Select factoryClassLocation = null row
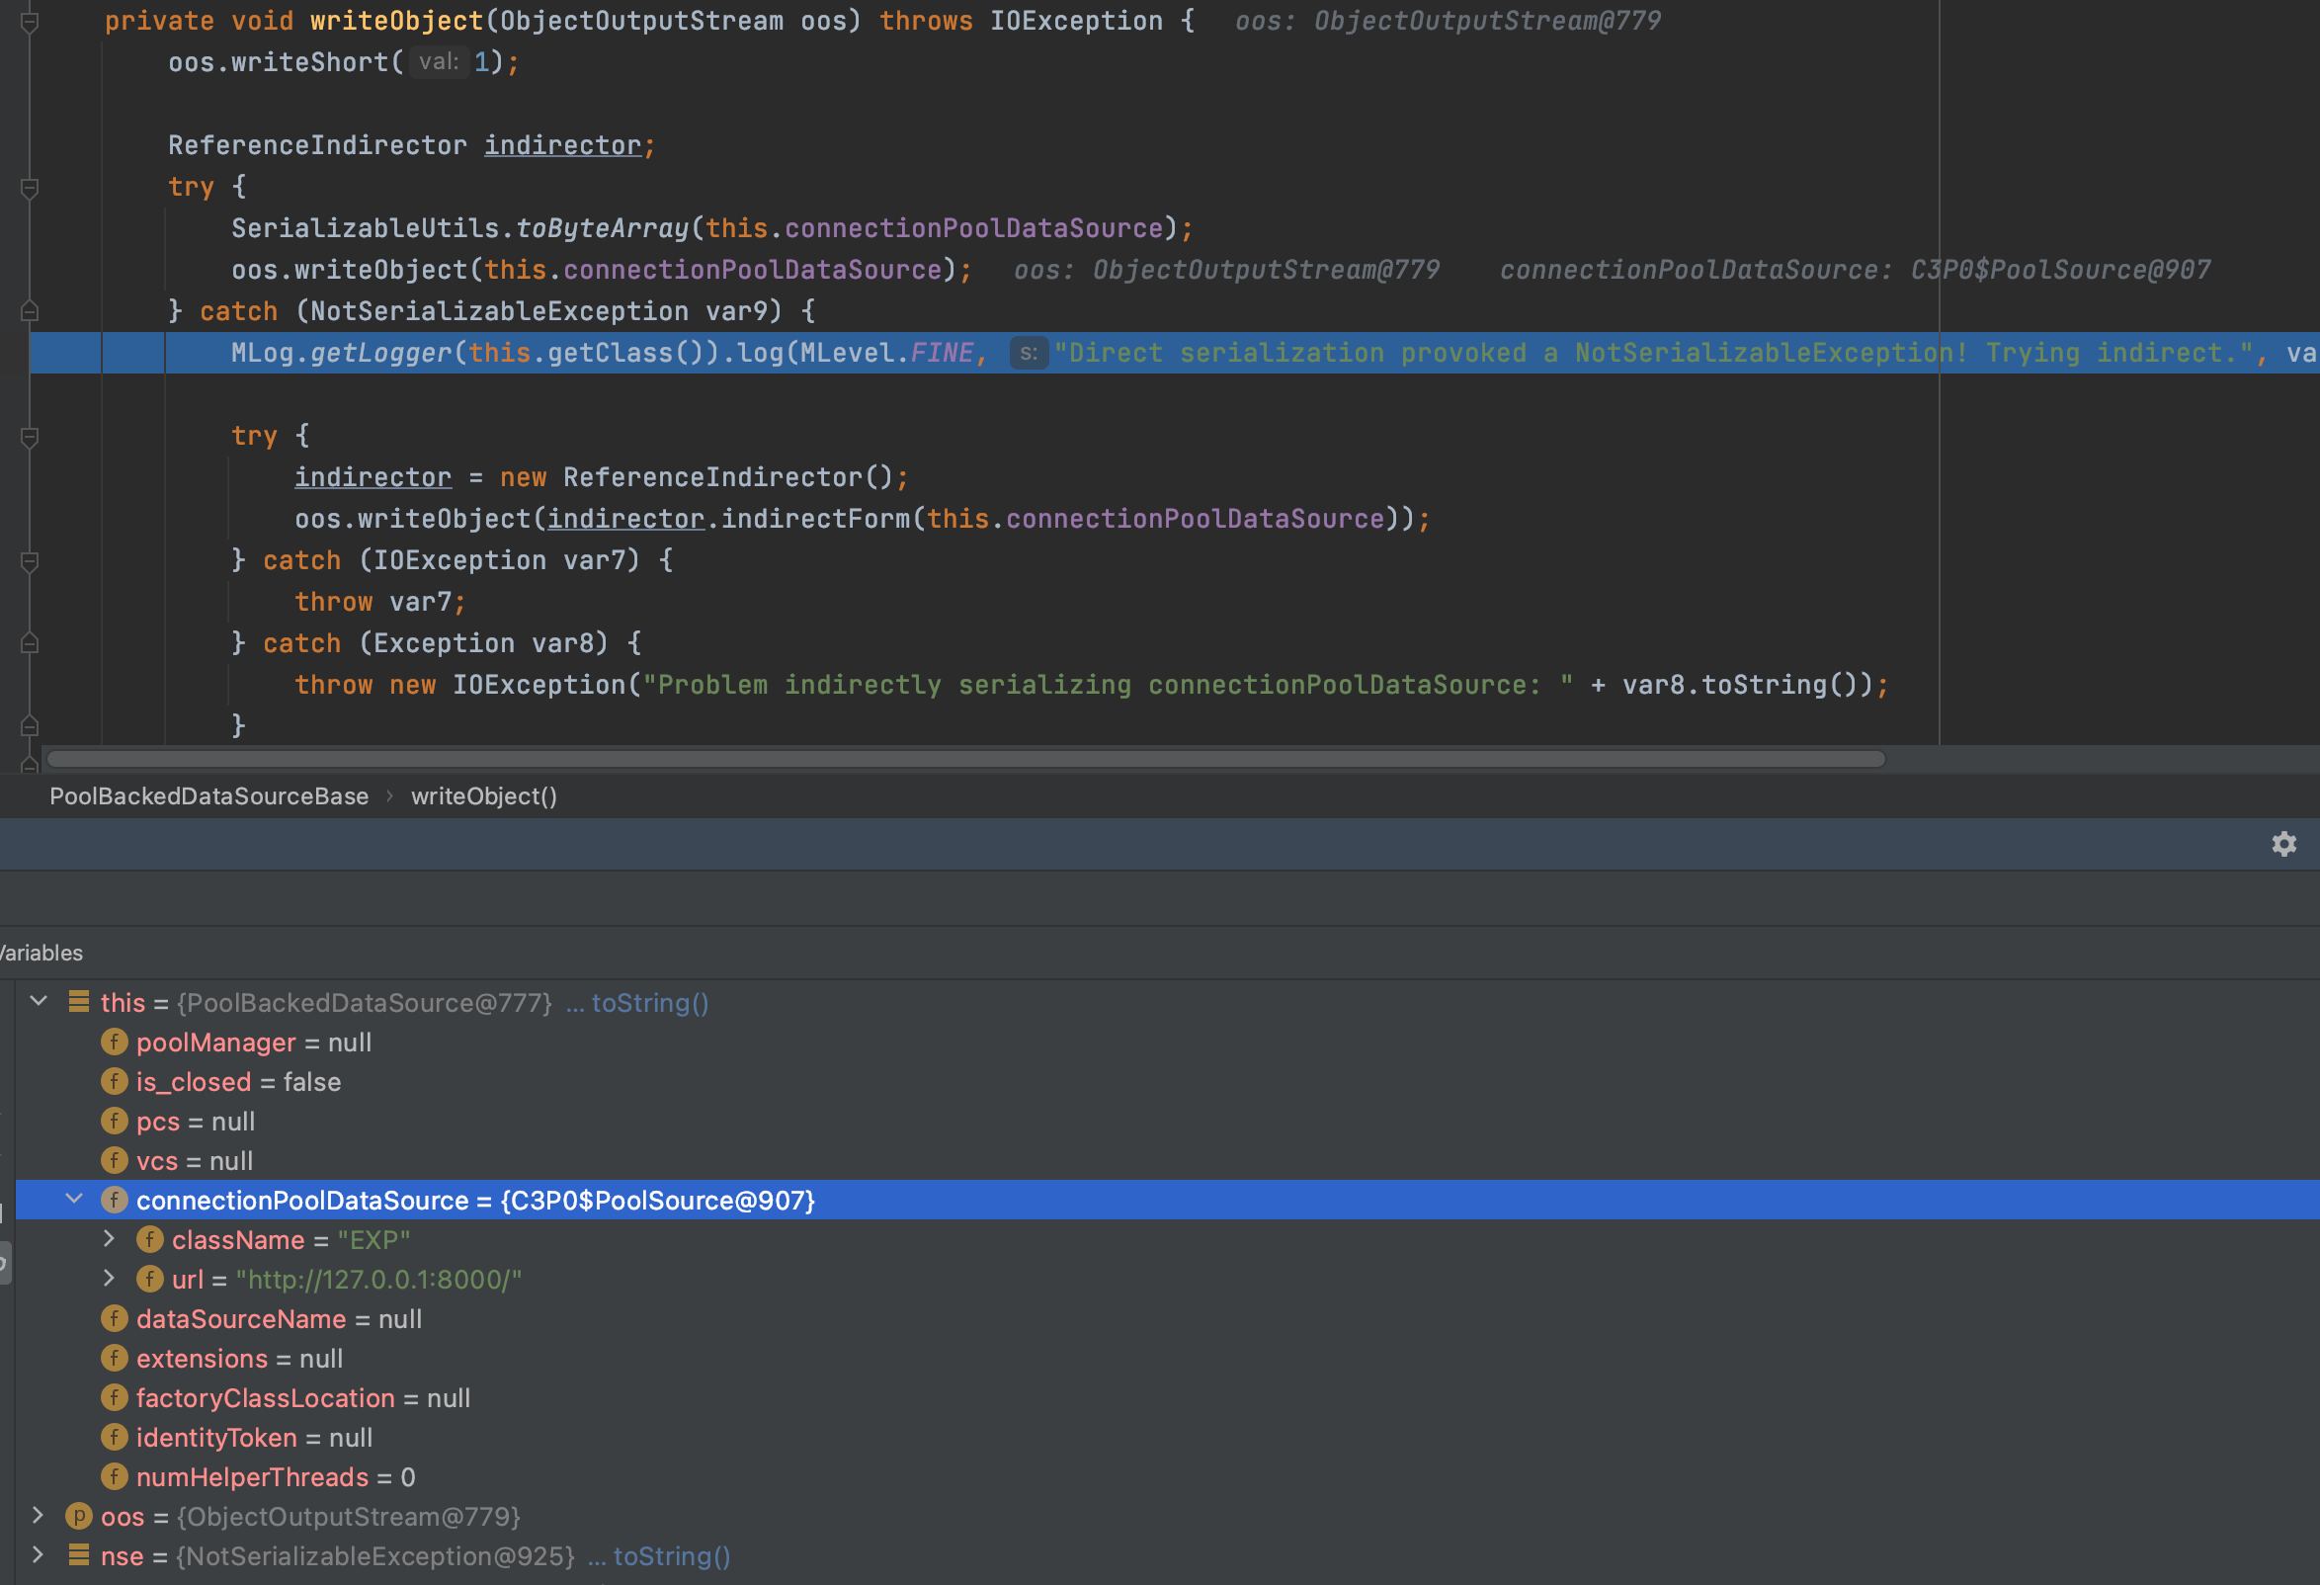Image resolution: width=2320 pixels, height=1585 pixels. pyautogui.click(x=1168, y=1398)
